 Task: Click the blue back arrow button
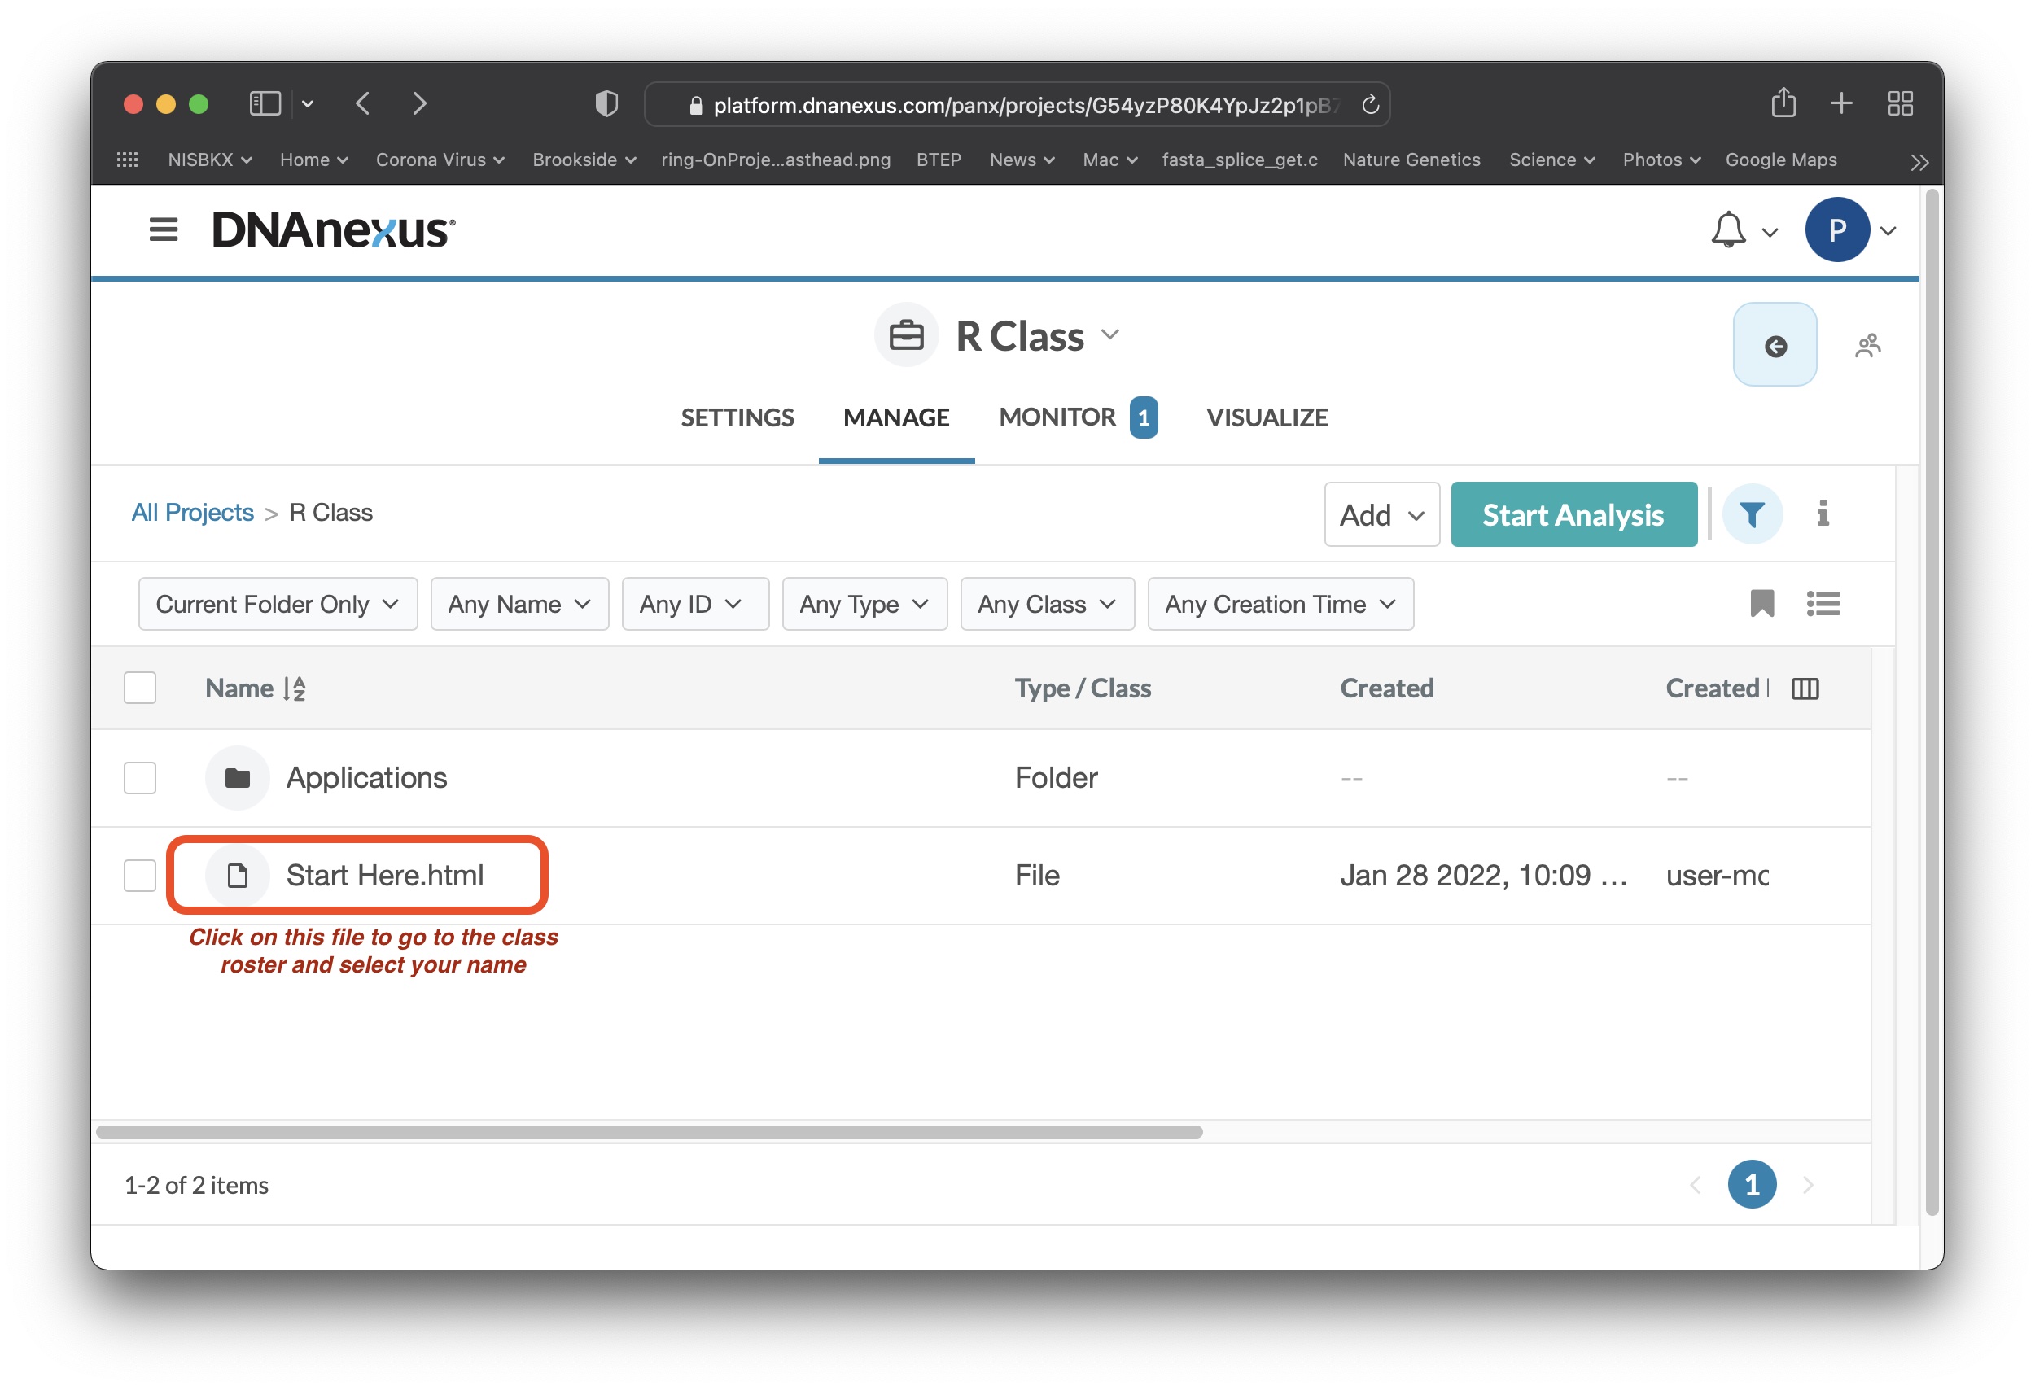coord(1774,346)
